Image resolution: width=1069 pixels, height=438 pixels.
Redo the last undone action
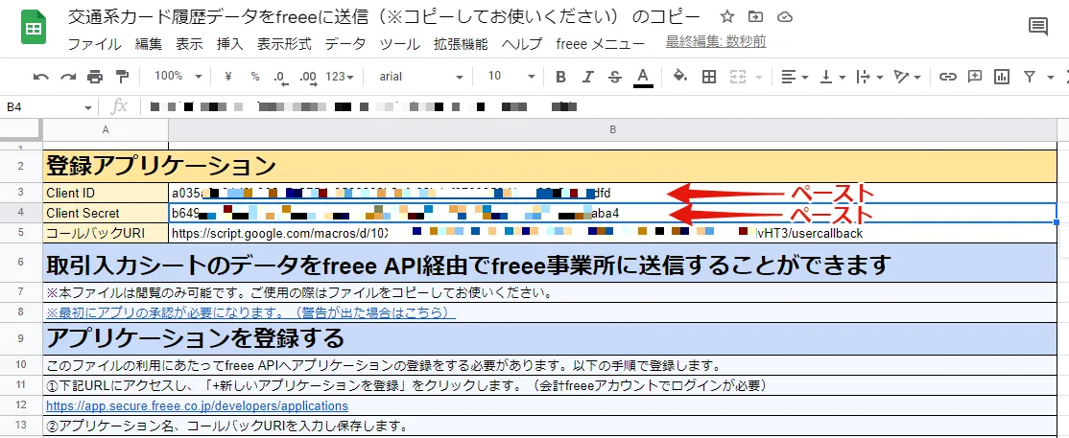tap(67, 77)
